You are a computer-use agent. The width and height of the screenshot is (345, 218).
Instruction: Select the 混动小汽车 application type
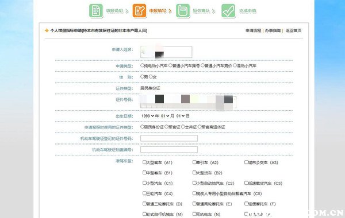235,65
